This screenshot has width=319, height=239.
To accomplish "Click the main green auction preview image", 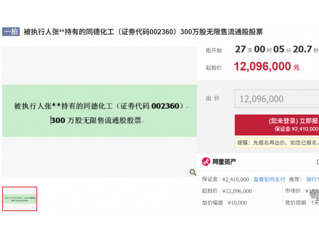I will pyautogui.click(x=99, y=113).
